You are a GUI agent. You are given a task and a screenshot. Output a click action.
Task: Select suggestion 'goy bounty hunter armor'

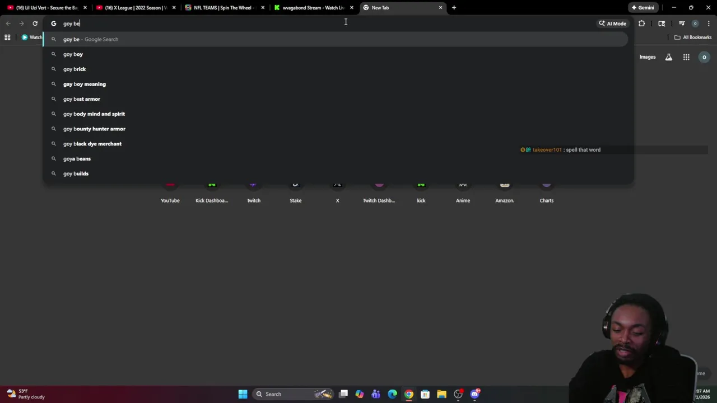[x=335, y=129]
